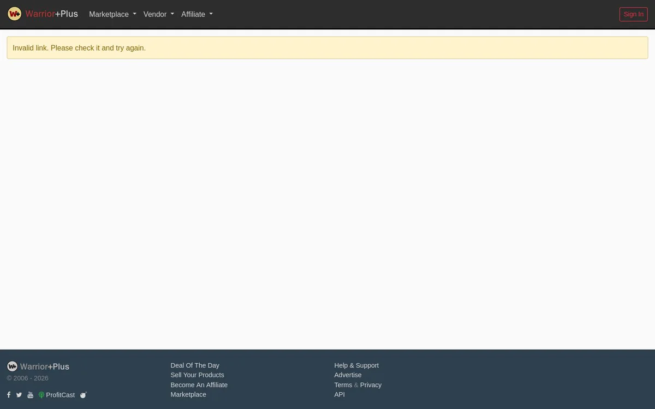Viewport: 655px width, 409px height.
Task: Open the YouTube channel icon
Action: click(x=31, y=395)
